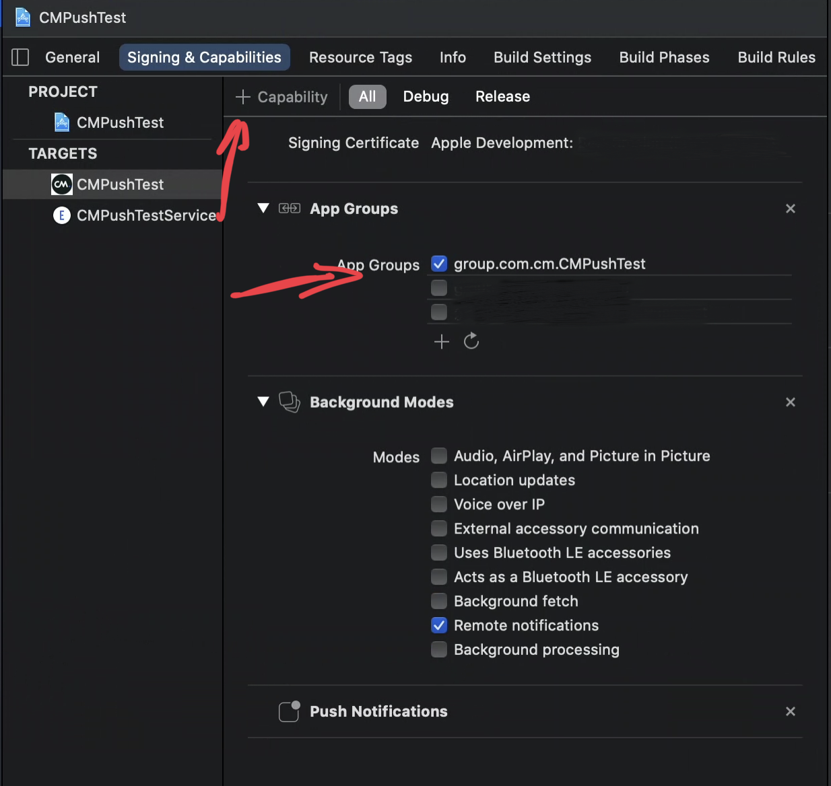Select the Release configuration filter
Image resolution: width=831 pixels, height=786 pixels.
503,96
